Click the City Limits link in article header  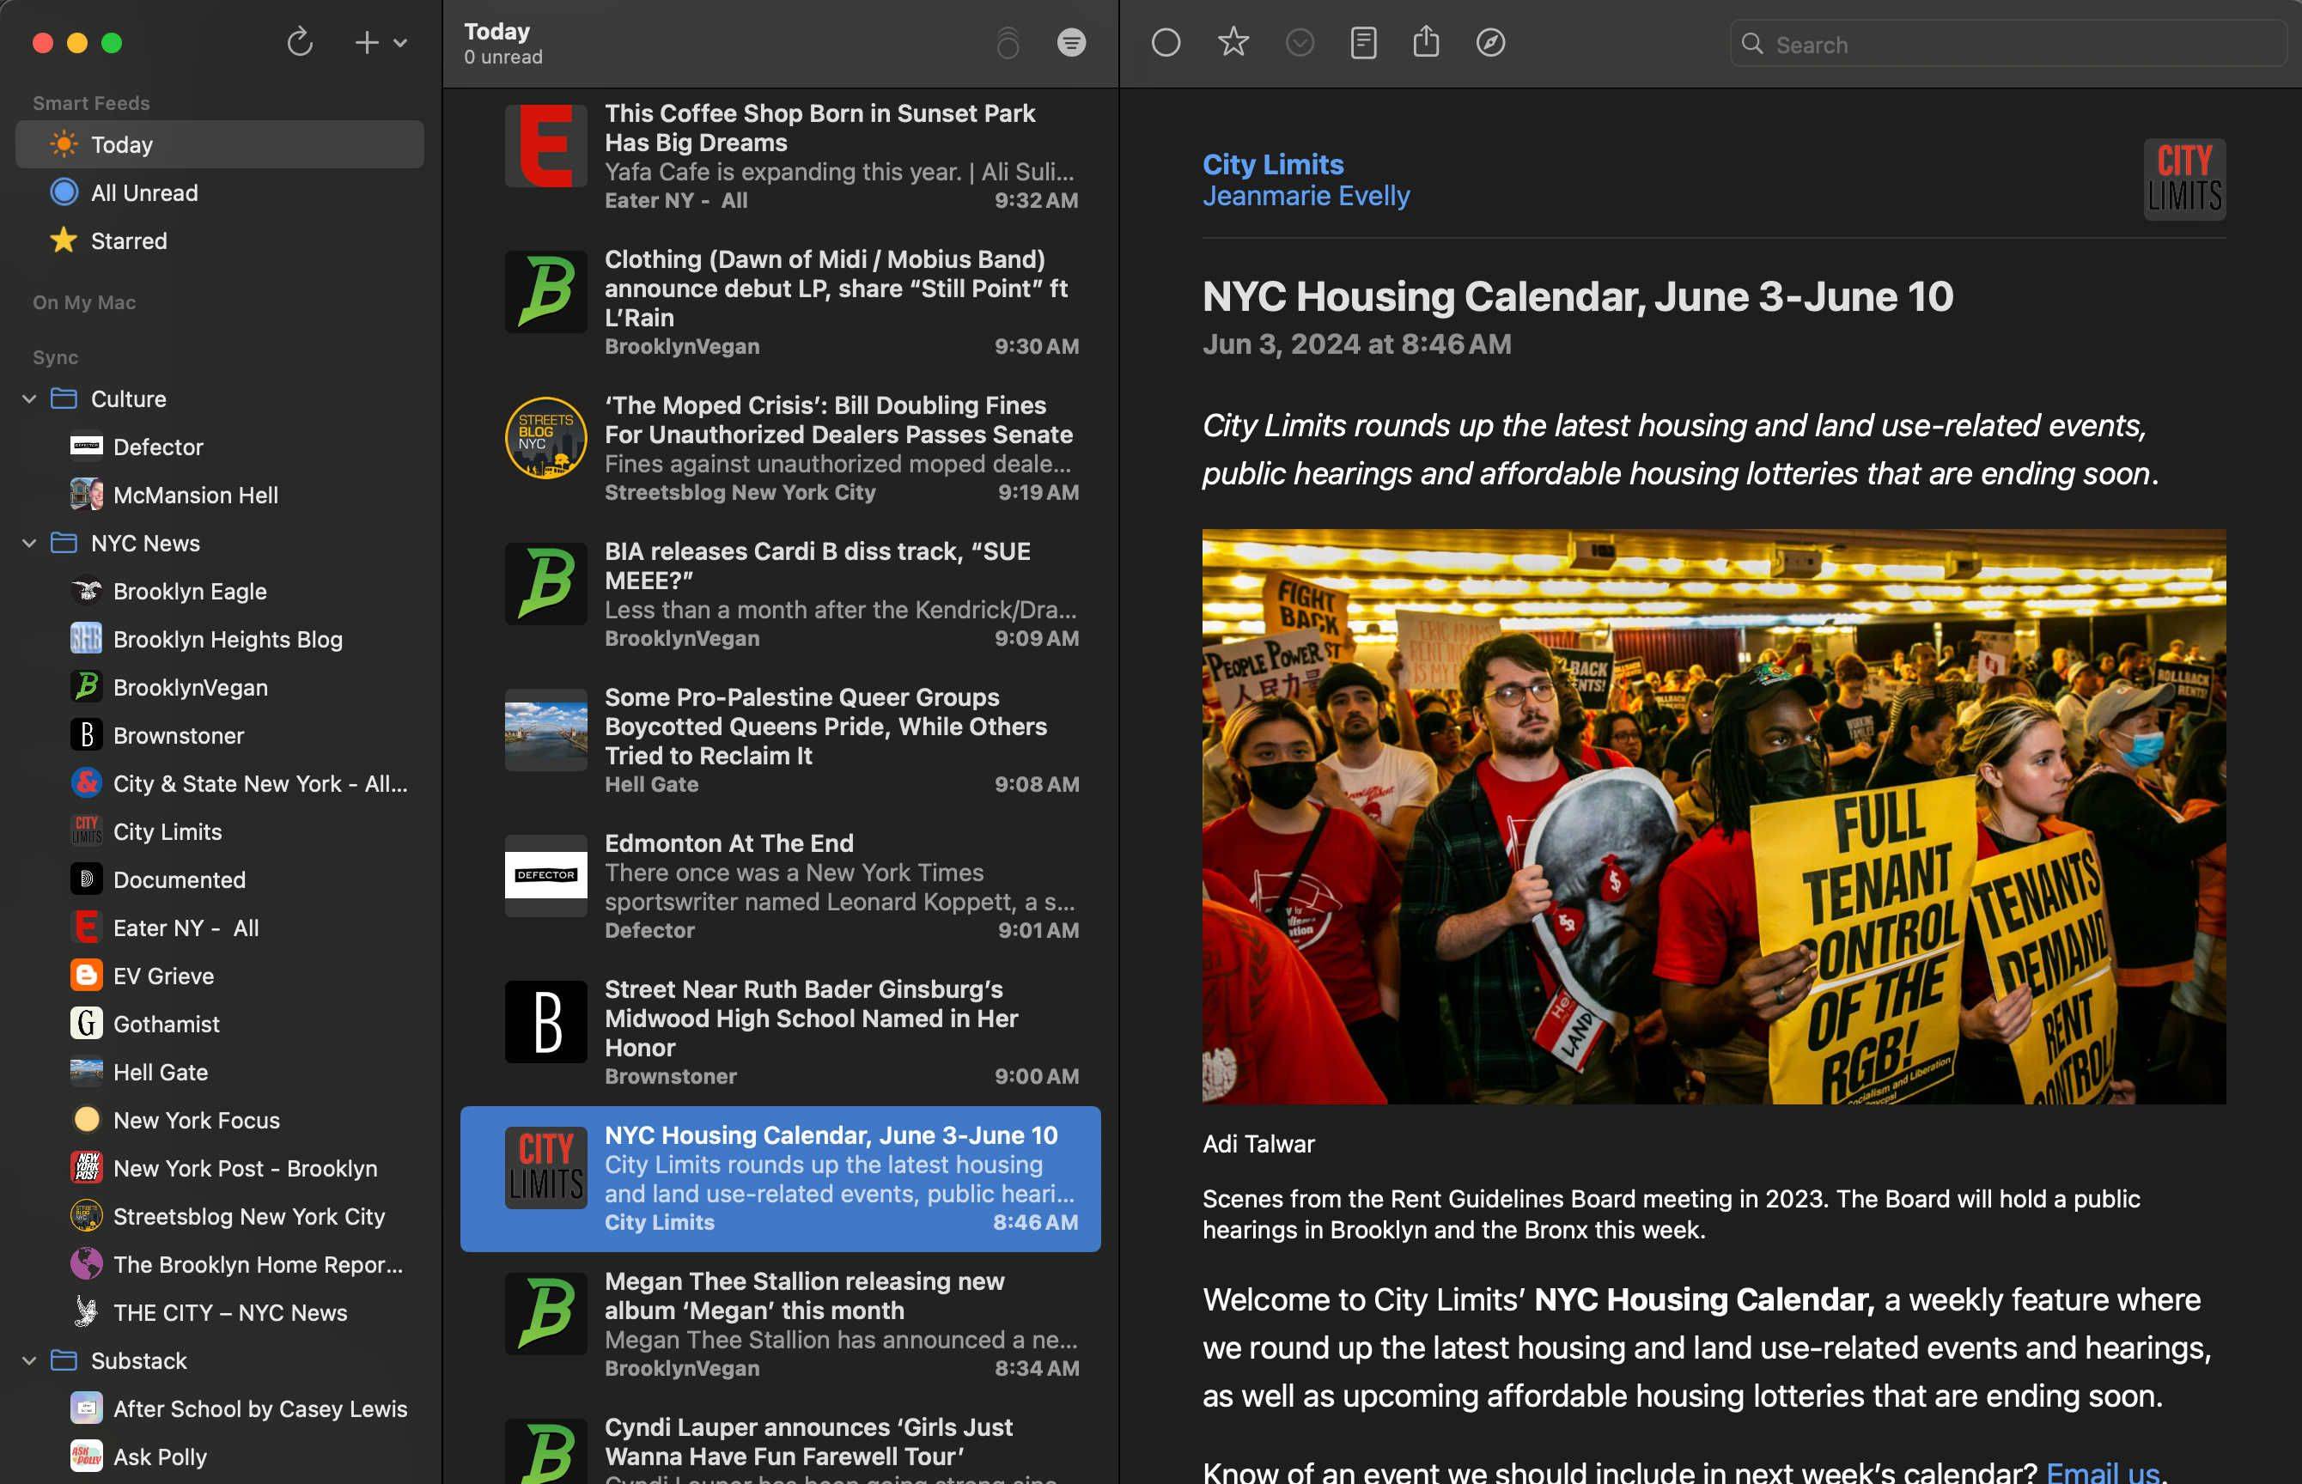1273,165
